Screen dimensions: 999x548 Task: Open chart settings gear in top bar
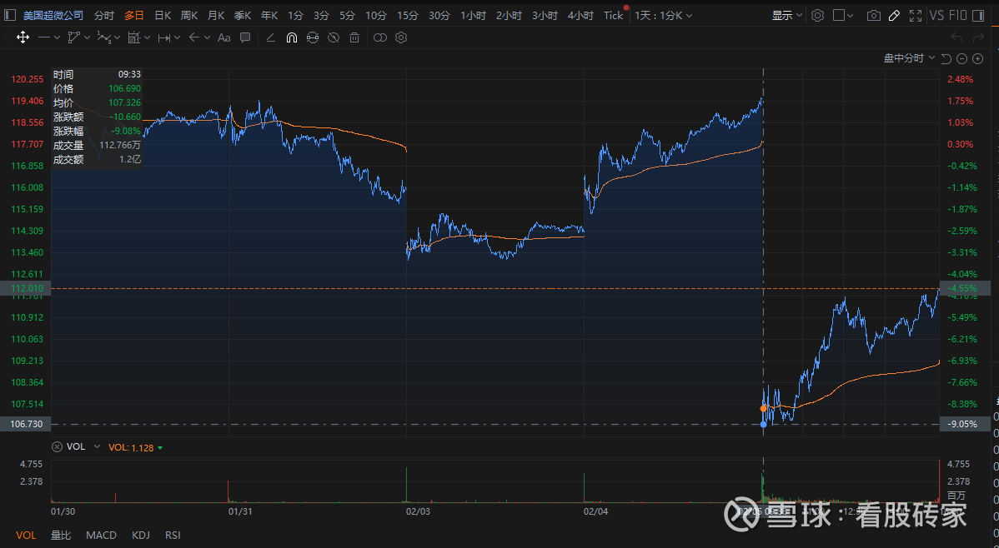818,15
